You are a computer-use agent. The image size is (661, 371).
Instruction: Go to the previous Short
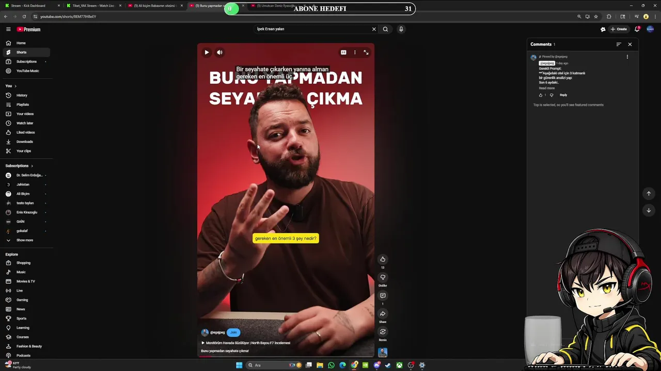(649, 194)
